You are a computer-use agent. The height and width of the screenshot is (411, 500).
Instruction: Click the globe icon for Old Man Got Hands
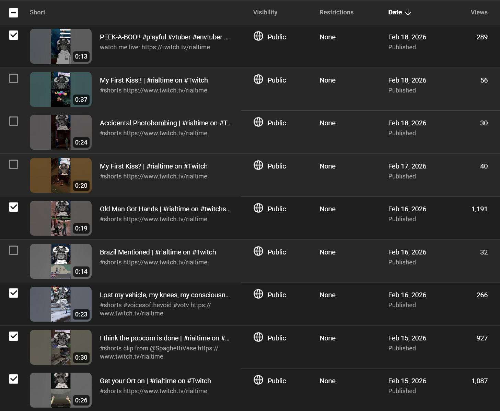258,208
